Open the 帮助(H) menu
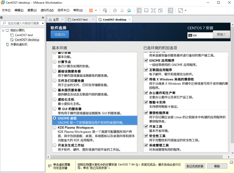 tap(78, 10)
